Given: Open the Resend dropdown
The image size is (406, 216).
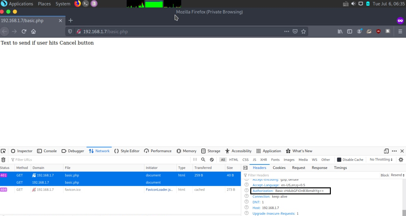Looking at the screenshot, I should pyautogui.click(x=398, y=175).
